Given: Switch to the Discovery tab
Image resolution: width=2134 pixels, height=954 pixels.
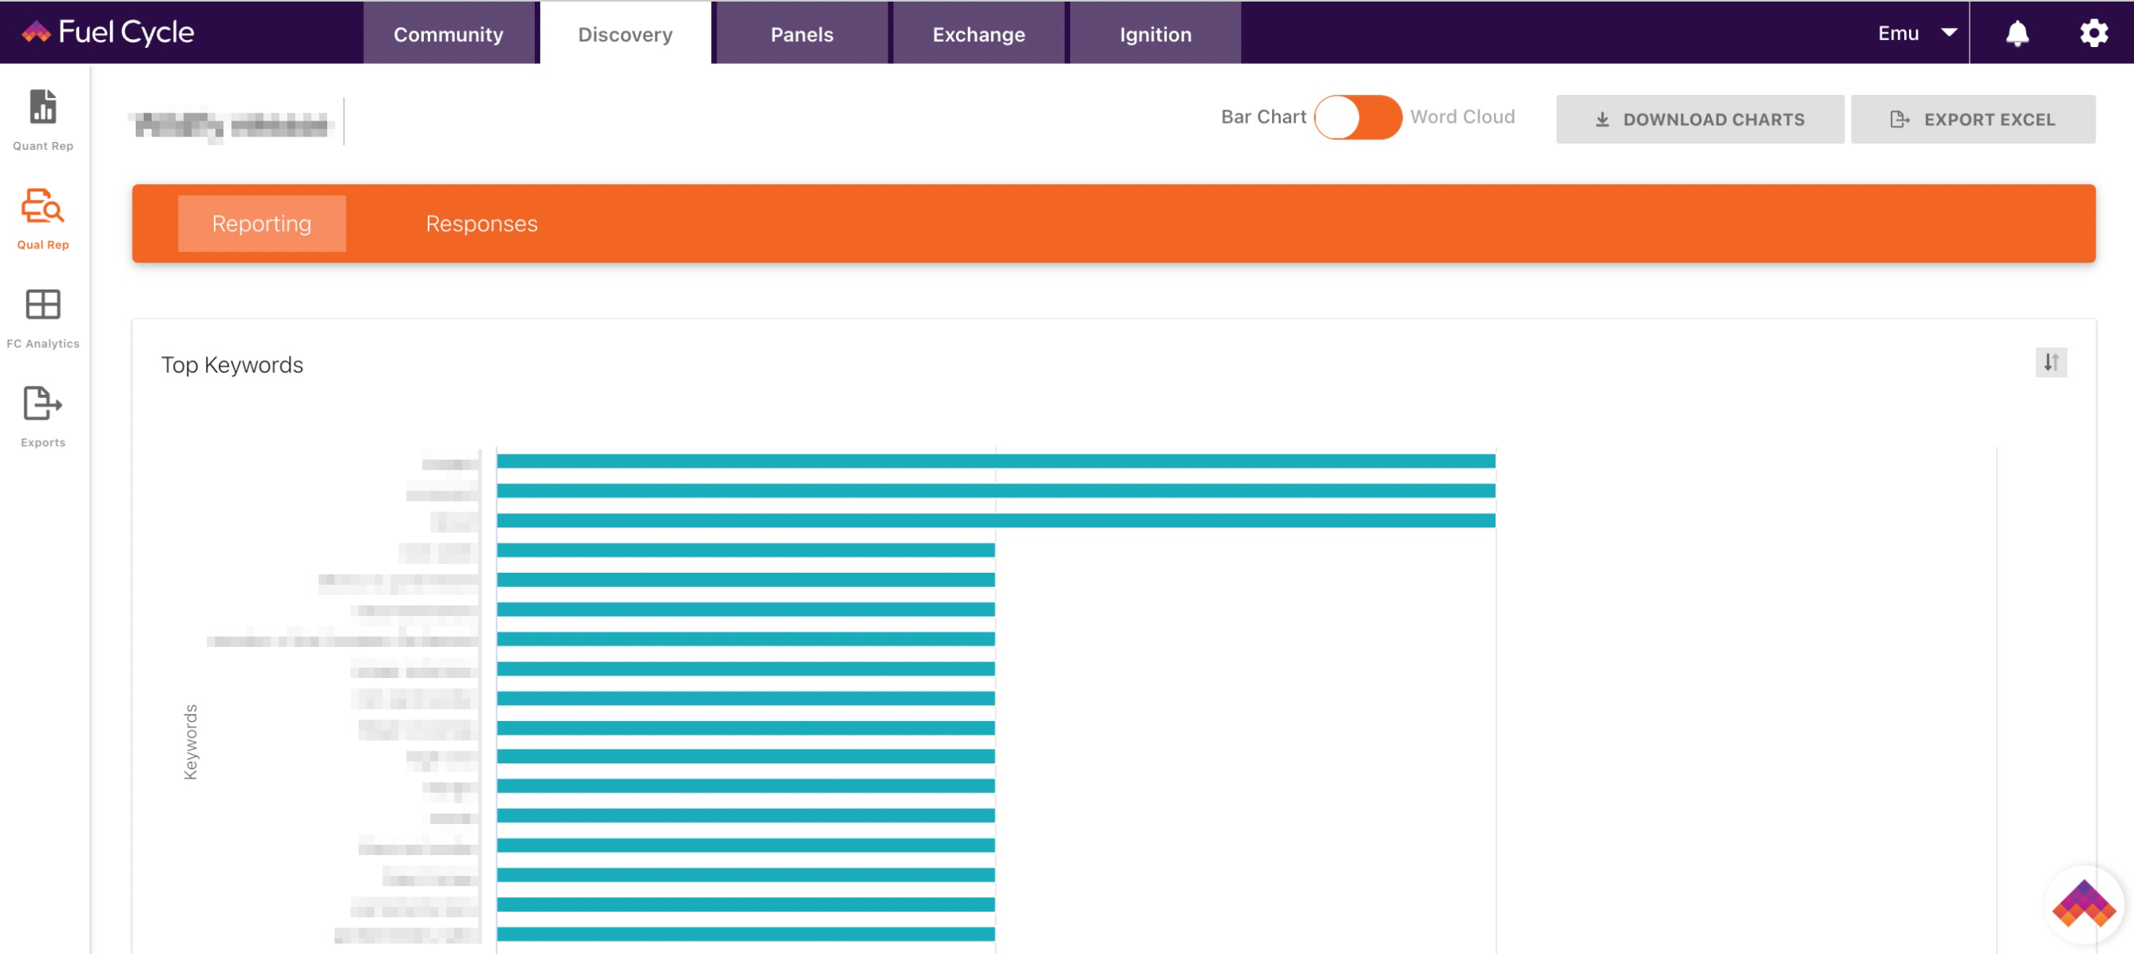Looking at the screenshot, I should click(625, 34).
